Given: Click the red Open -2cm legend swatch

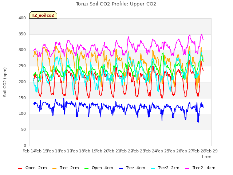Looking at the screenshot, I should click(x=20, y=168).
